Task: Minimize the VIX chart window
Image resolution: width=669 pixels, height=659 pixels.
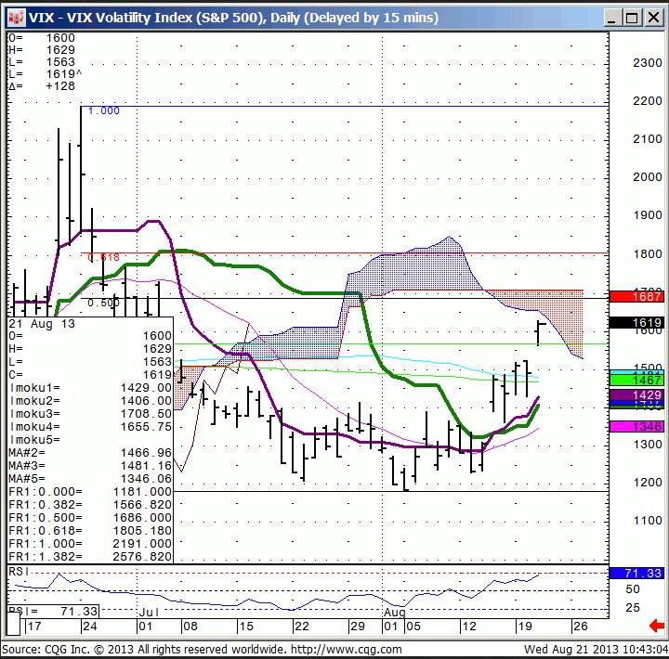Action: [x=612, y=18]
